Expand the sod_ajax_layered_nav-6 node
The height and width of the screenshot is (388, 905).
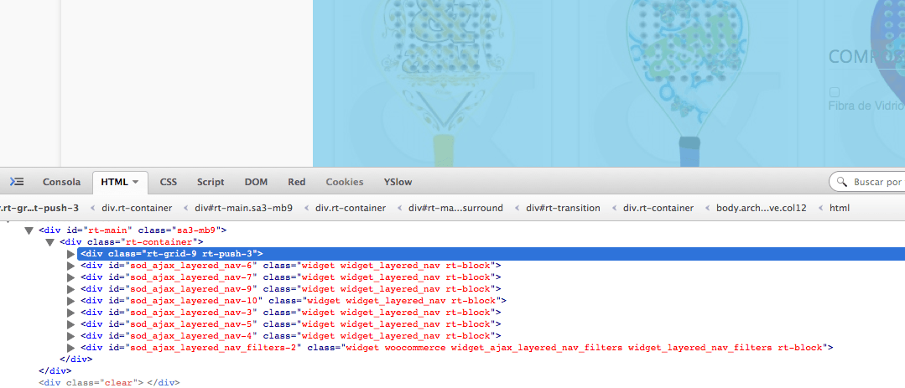click(x=71, y=266)
